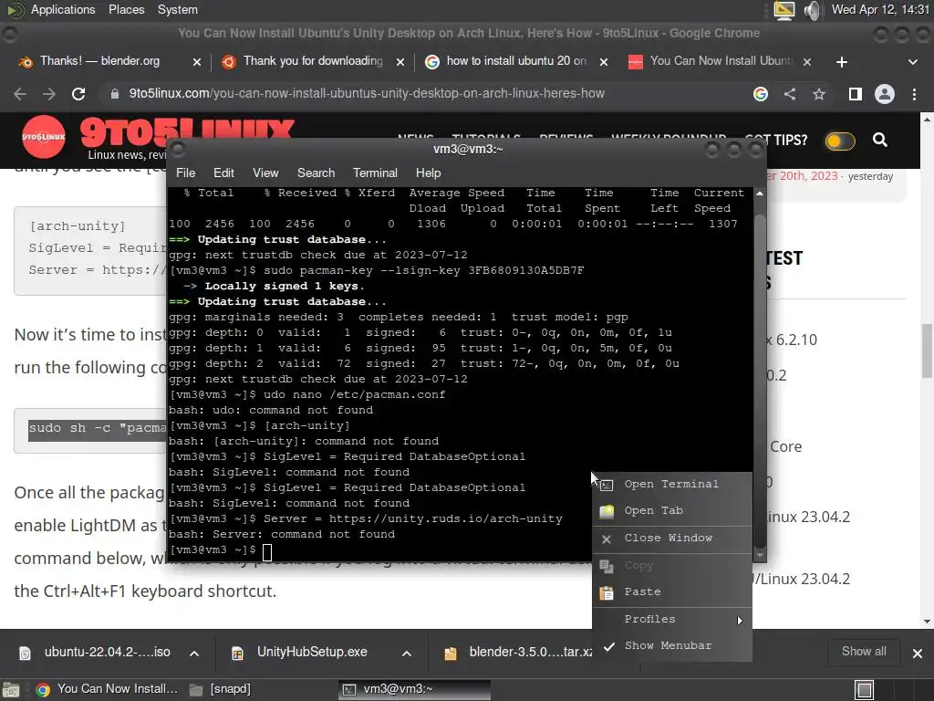Click the webpage vertical scrollbar thumb

[x=927, y=351]
